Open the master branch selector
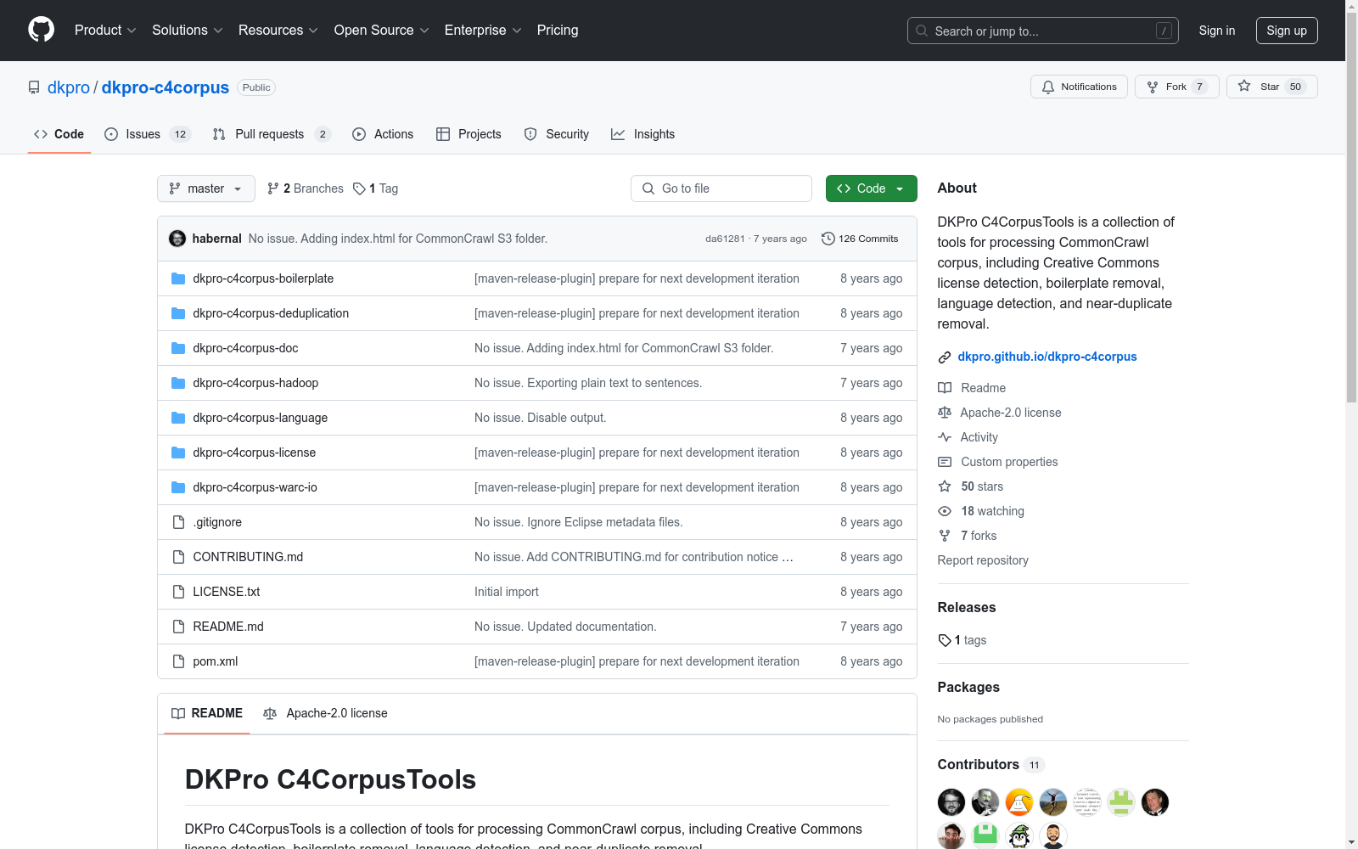Viewport: 1358px width, 849px height. 206,188
